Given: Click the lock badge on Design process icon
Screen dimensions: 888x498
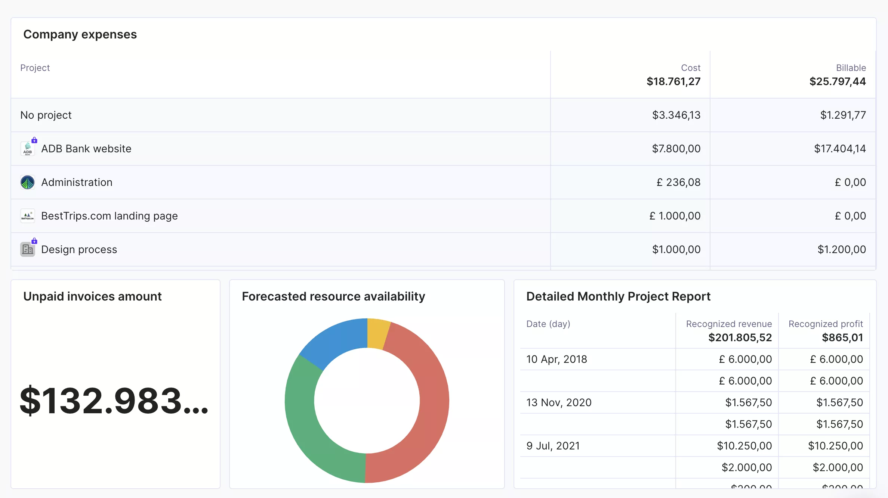Looking at the screenshot, I should (x=34, y=241).
